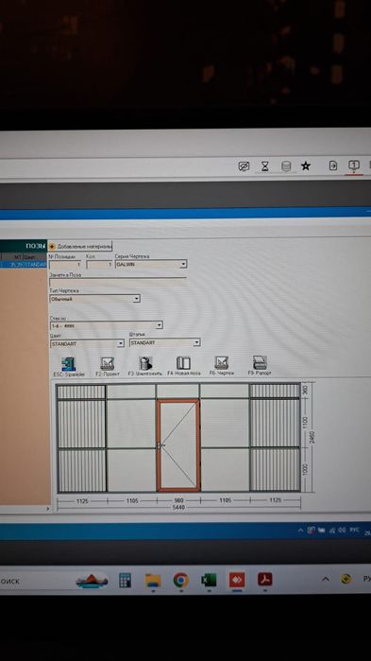
Task: Click the F3 Уничтожить trash icon
Action: [x=145, y=363]
